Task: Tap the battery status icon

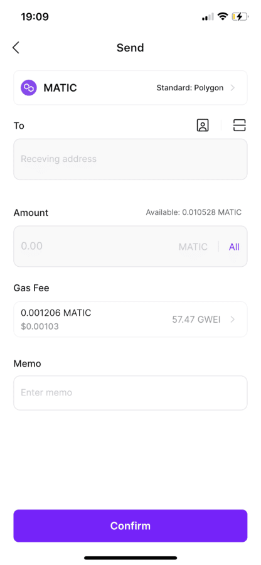Action: (240, 16)
